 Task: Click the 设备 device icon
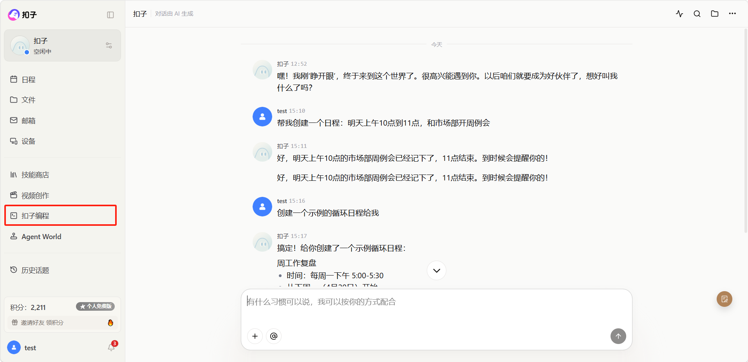pos(14,141)
